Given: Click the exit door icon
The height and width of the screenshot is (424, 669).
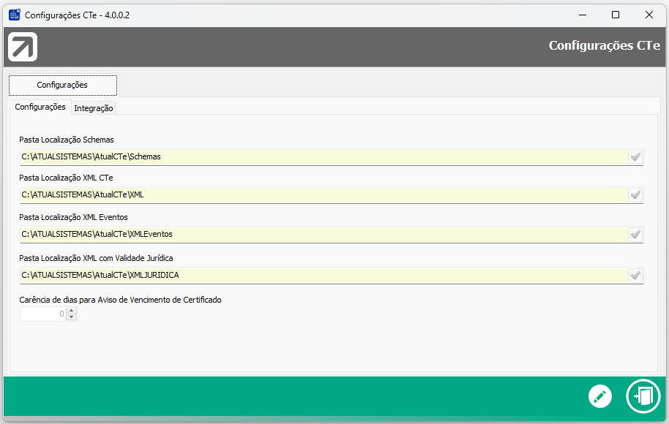Looking at the screenshot, I should coord(643,396).
